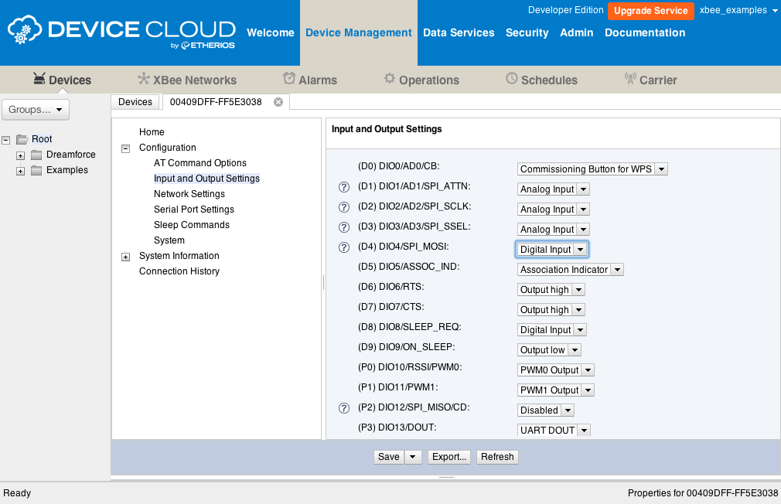Open the D6 Output high dropdown
This screenshot has width=781, height=504.
pyautogui.click(x=551, y=289)
